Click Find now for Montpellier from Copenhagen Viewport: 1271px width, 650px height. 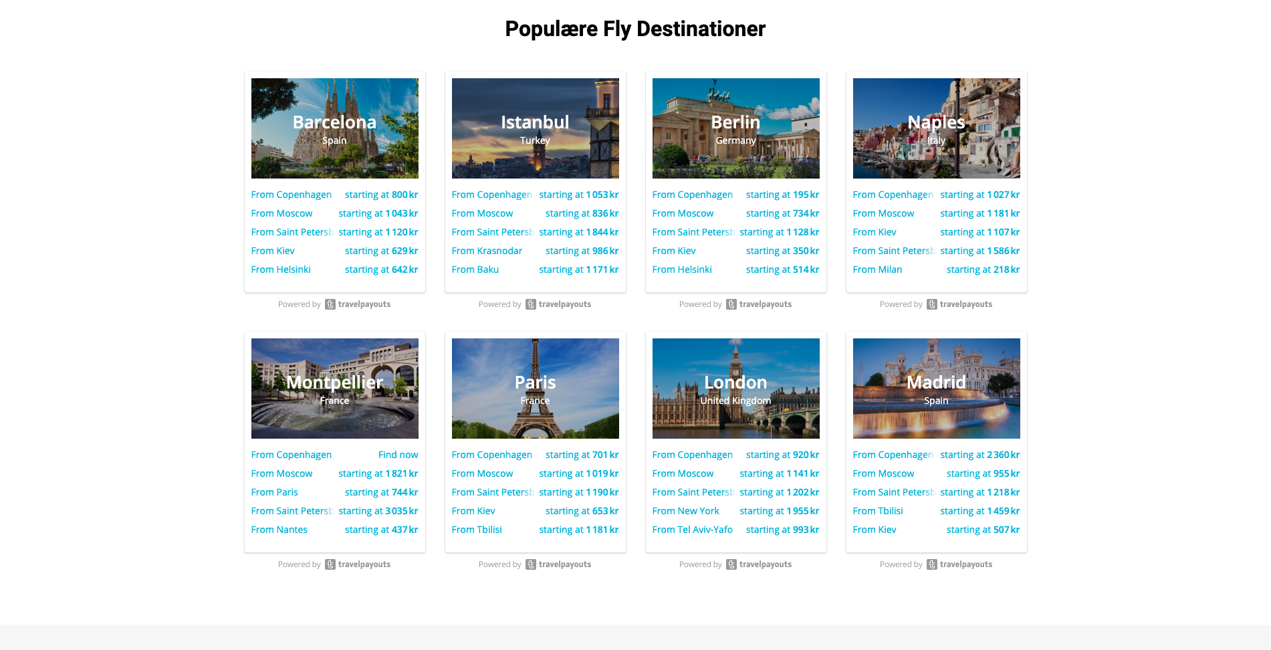pos(398,455)
